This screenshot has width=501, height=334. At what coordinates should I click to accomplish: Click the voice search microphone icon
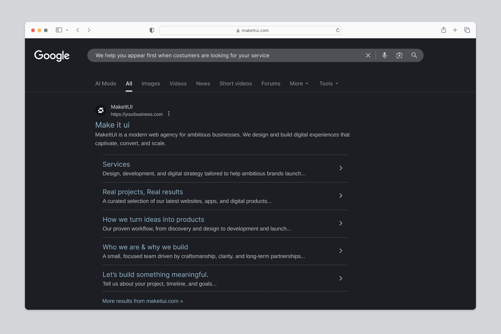pyautogui.click(x=384, y=55)
